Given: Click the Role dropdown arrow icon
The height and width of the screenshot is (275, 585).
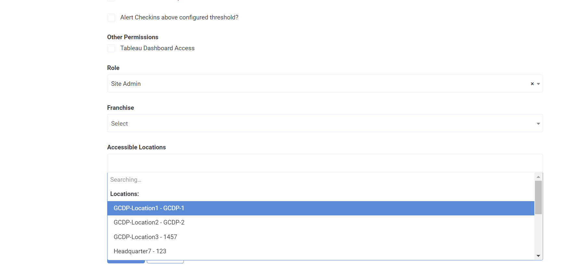Looking at the screenshot, I should coord(538,84).
